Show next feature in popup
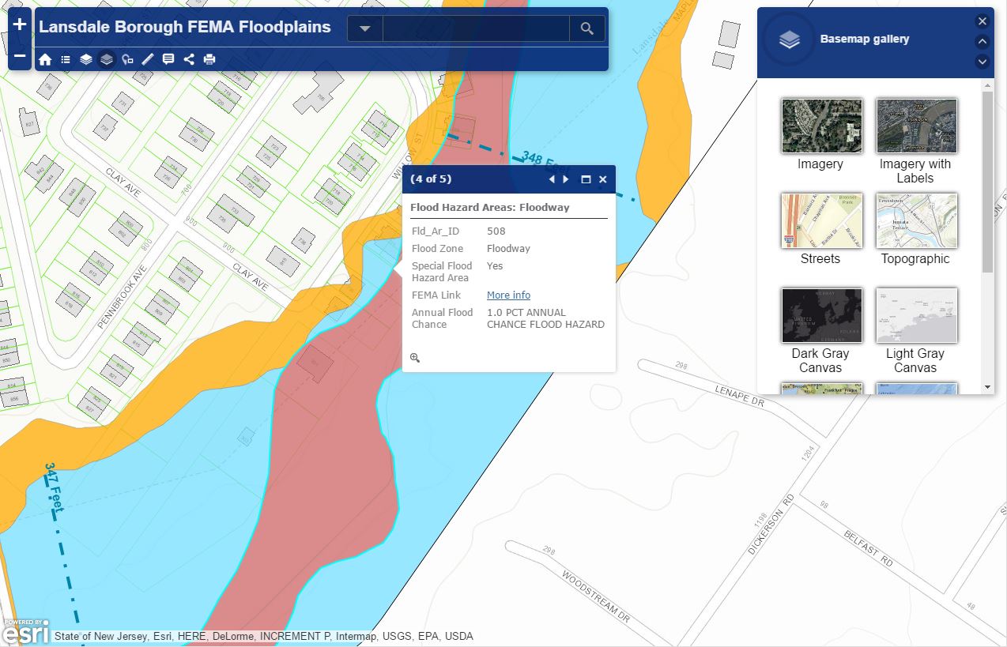This screenshot has width=1007, height=647. [x=566, y=179]
